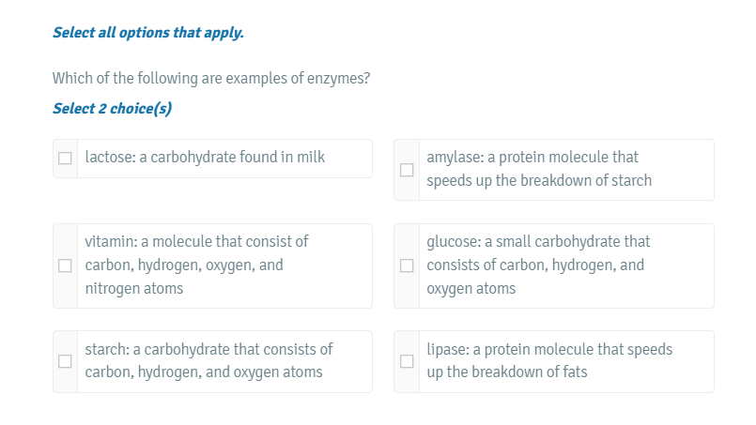
Task: Click the 'Select 2 choice(s)' instruction
Action: 112,109
